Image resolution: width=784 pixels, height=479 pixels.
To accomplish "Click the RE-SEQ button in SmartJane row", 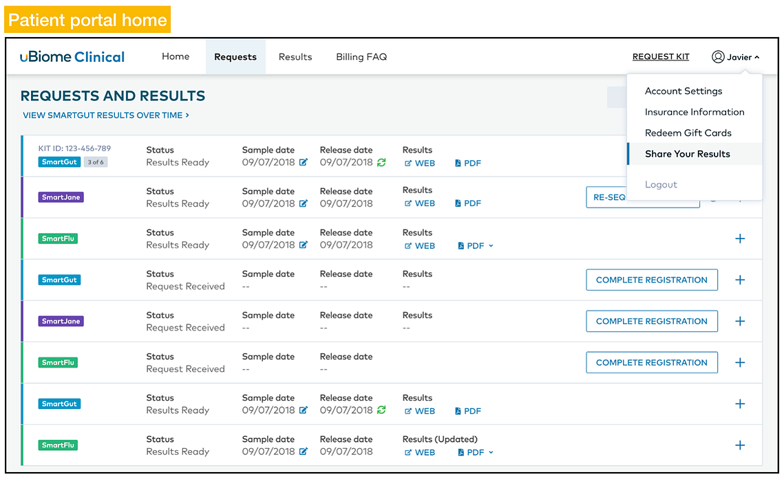I will 606,198.
